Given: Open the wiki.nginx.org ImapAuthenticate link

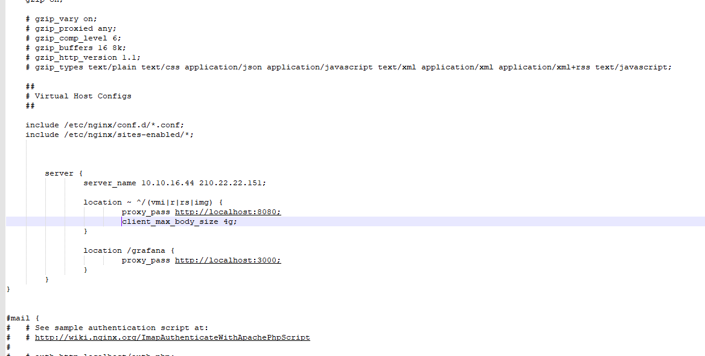Looking at the screenshot, I should 172,337.
